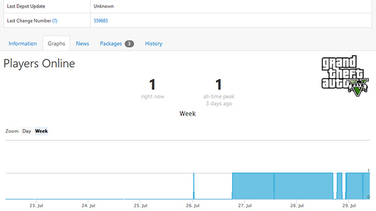Click the Players Online heading
This screenshot has height=211, width=376.
(39, 64)
